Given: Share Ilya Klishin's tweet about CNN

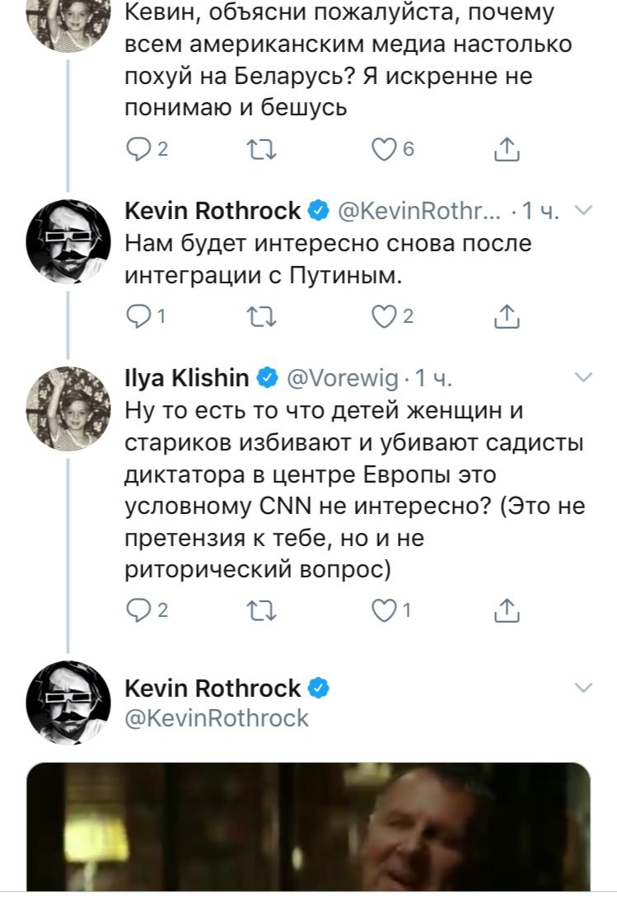Looking at the screenshot, I should pos(507,610).
